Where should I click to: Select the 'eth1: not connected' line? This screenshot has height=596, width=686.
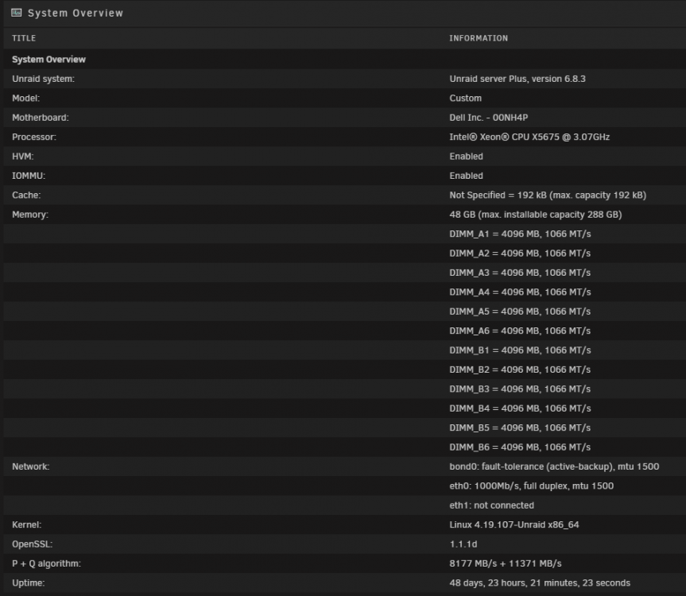[491, 505]
